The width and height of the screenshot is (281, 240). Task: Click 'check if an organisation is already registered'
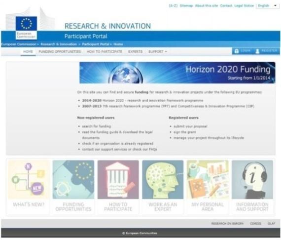point(117,143)
